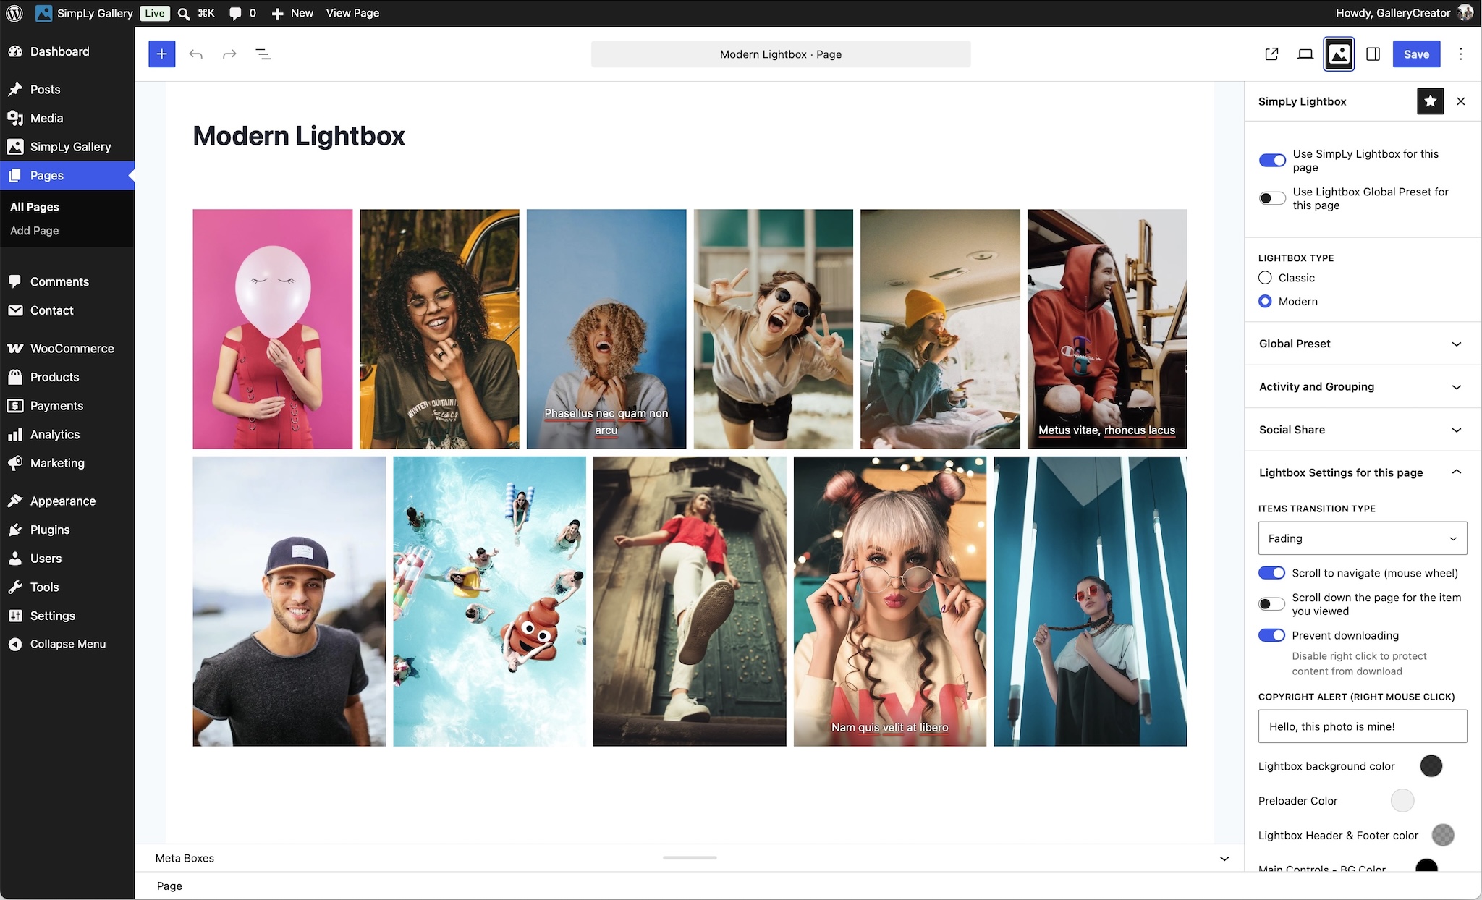Open the Preloader Color swatch
Viewport: 1482px width, 900px height.
pyautogui.click(x=1402, y=801)
